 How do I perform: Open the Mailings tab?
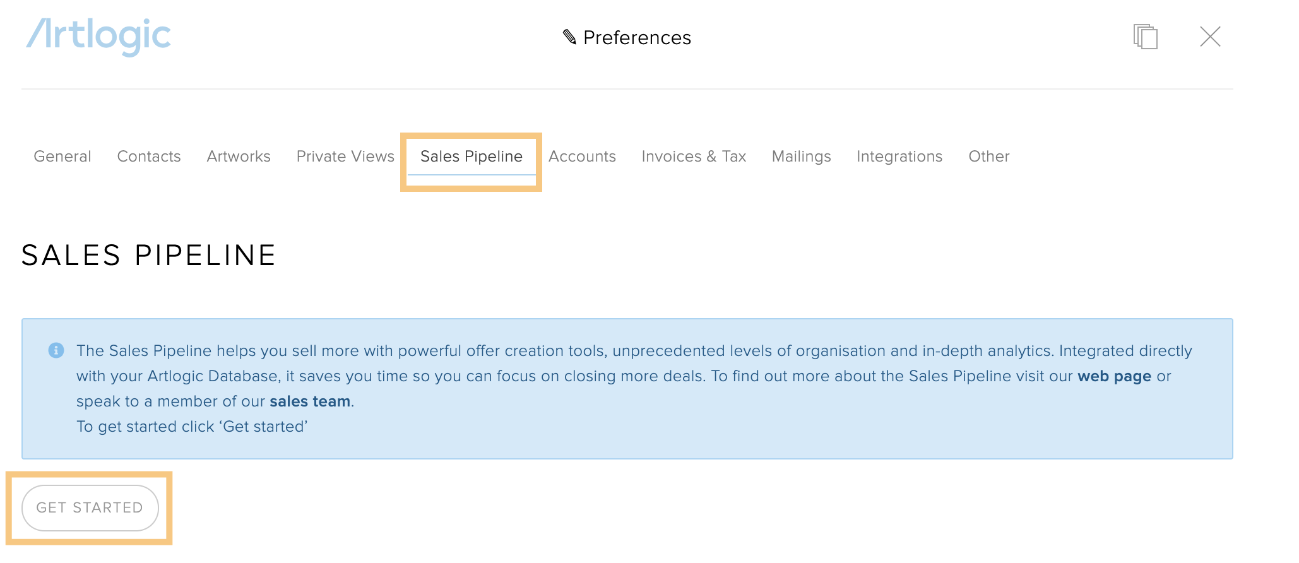pos(802,157)
